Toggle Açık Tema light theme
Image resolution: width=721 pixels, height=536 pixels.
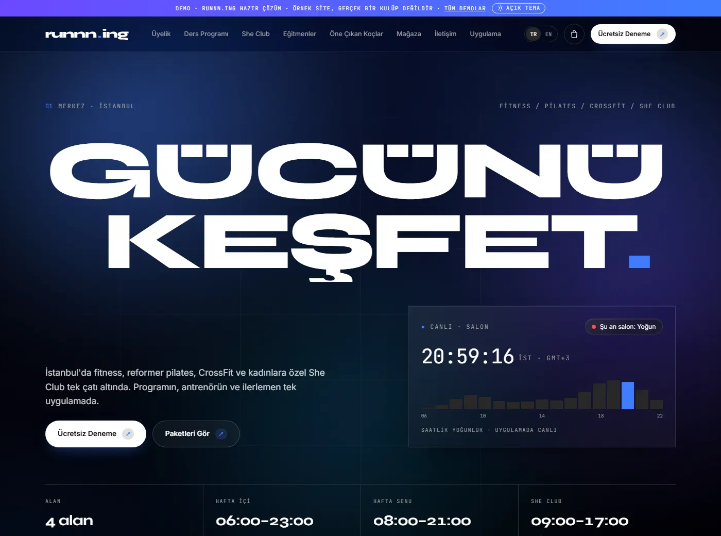(519, 8)
